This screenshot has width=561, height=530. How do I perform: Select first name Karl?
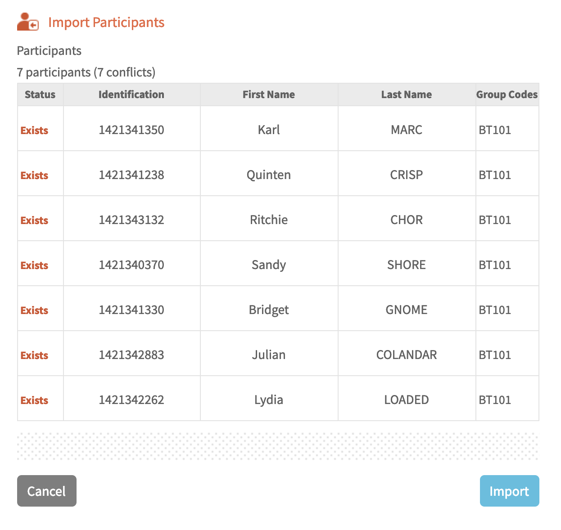(269, 130)
